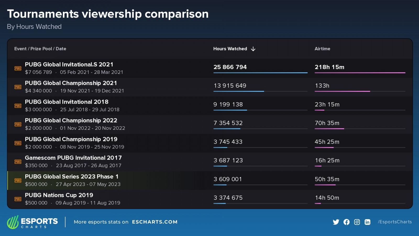This screenshot has width=419, height=236.
Task: Open PUBG Global Championship 2021 event
Action: tap(71, 83)
